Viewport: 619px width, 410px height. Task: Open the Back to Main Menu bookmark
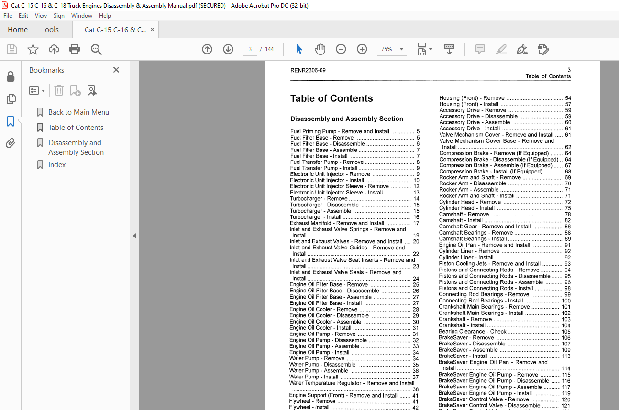78,112
